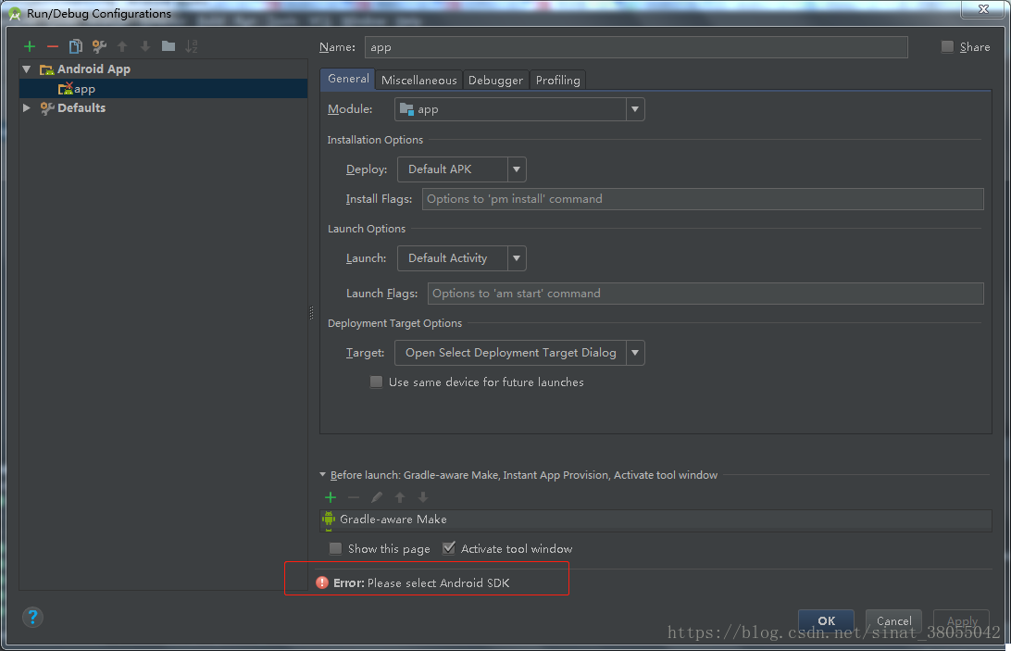Viewport: 1011px width, 651px height.
Task: Remove the selected configuration using the minus icon
Action: (53, 45)
